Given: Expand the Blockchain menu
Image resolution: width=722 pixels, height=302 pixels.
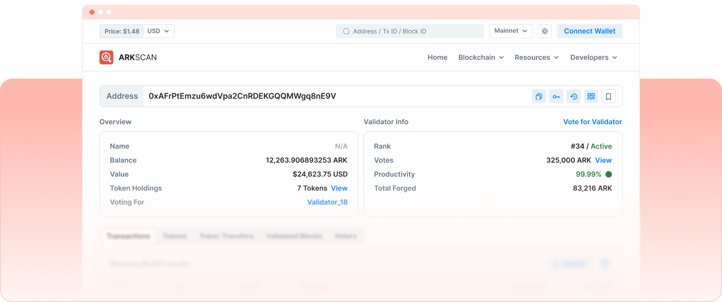Looking at the screenshot, I should (481, 57).
